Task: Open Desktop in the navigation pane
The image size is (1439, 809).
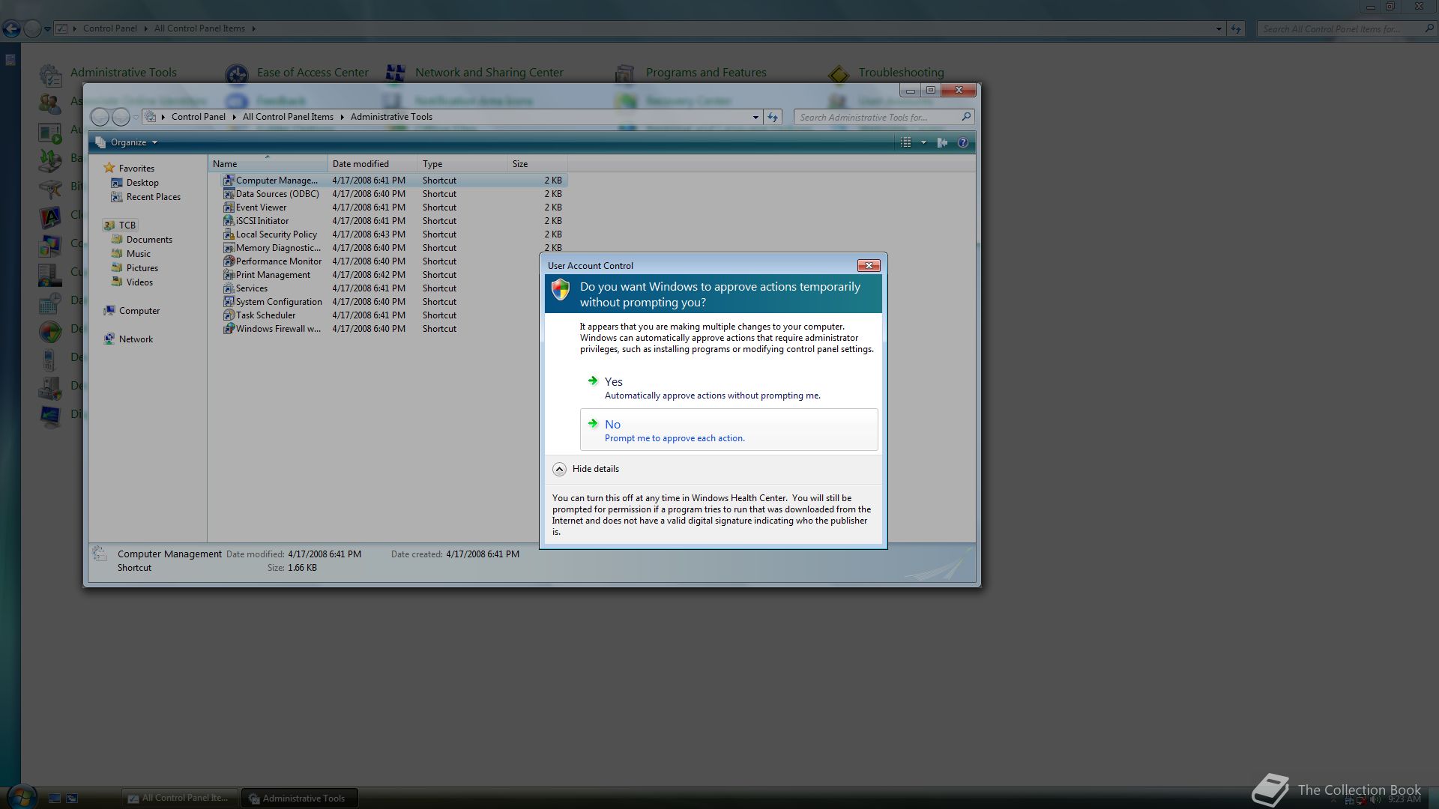Action: 135,183
